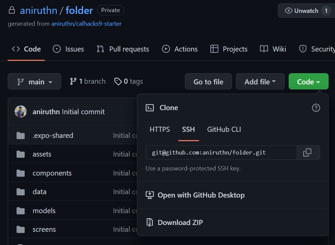The width and height of the screenshot is (335, 245).
Task: Open the main branch selector dropdown
Action: tap(34, 81)
